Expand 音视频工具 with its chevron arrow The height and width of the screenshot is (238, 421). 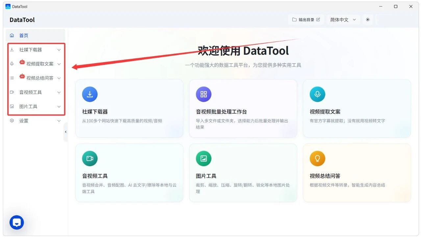(59, 92)
